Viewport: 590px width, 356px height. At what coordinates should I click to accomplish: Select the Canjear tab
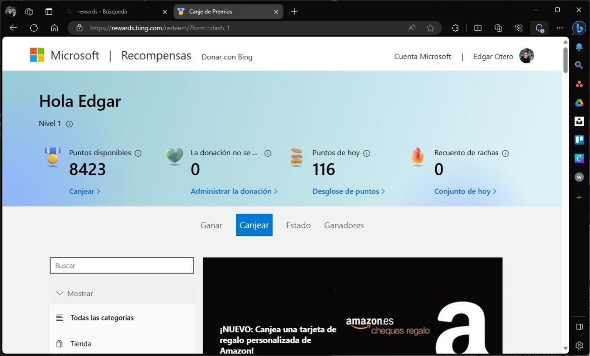[254, 225]
